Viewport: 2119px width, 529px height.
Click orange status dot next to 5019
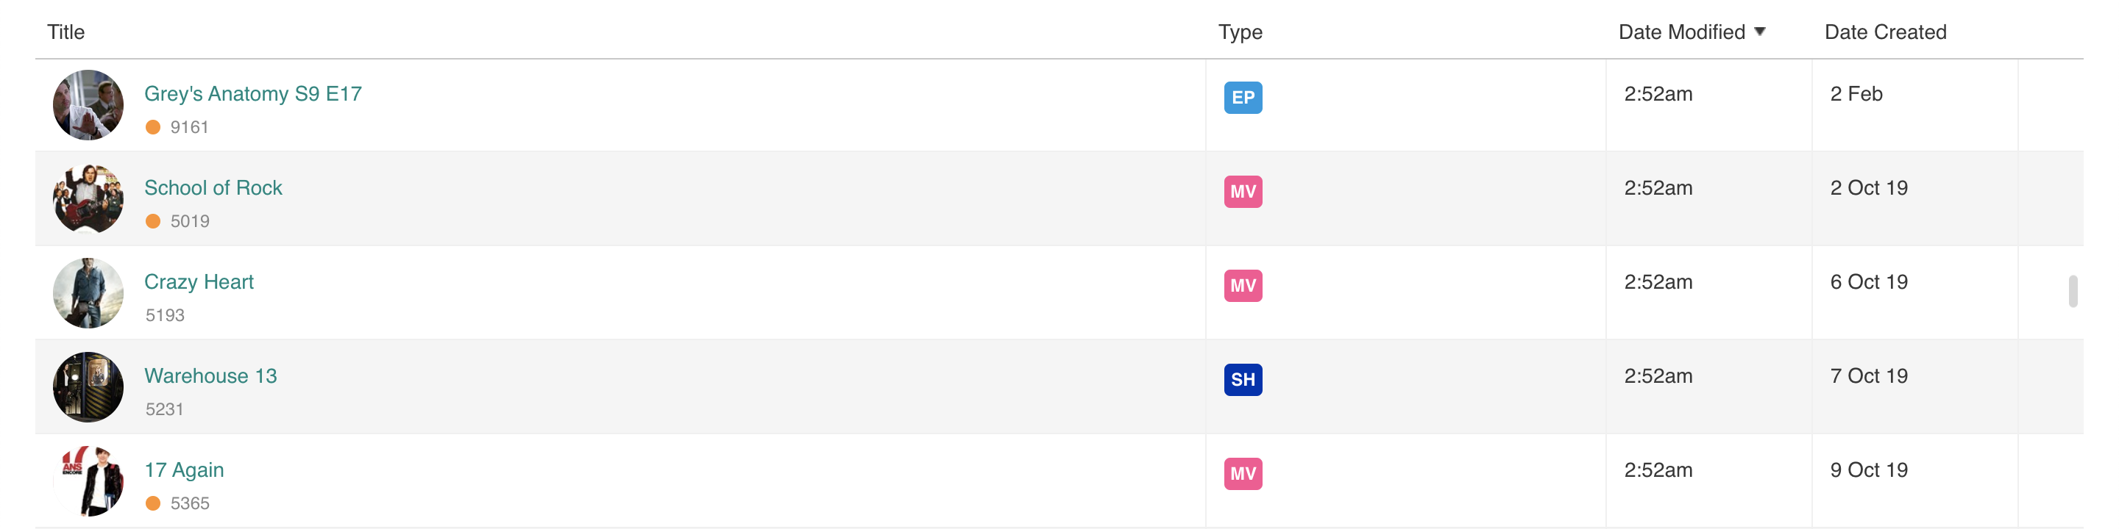tap(153, 221)
